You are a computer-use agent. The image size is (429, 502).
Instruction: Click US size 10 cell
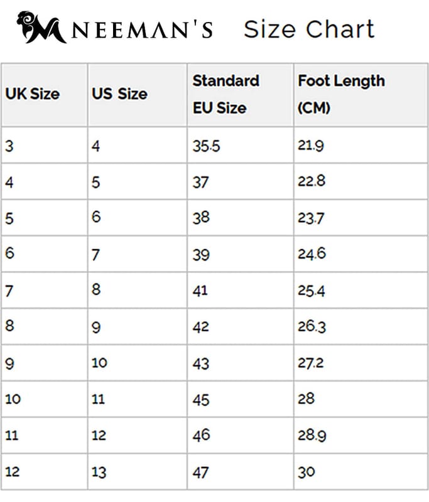tap(99, 363)
